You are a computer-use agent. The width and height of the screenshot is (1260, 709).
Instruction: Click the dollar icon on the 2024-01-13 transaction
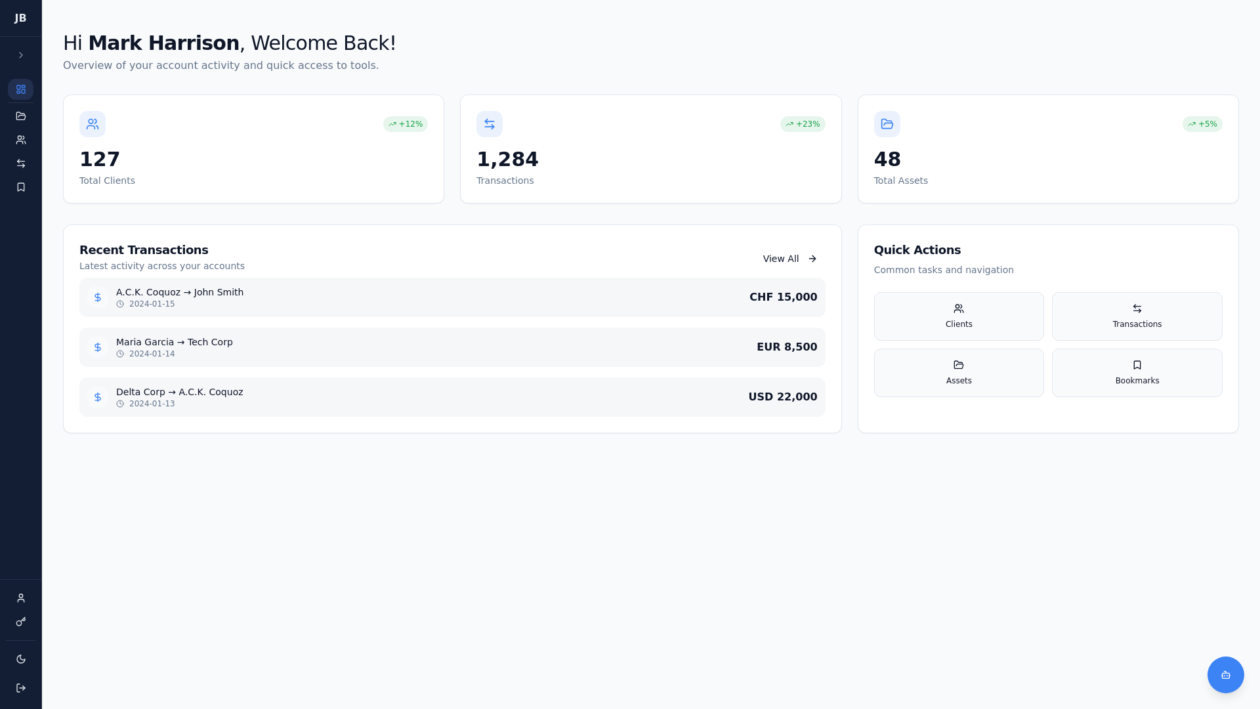pyautogui.click(x=98, y=397)
